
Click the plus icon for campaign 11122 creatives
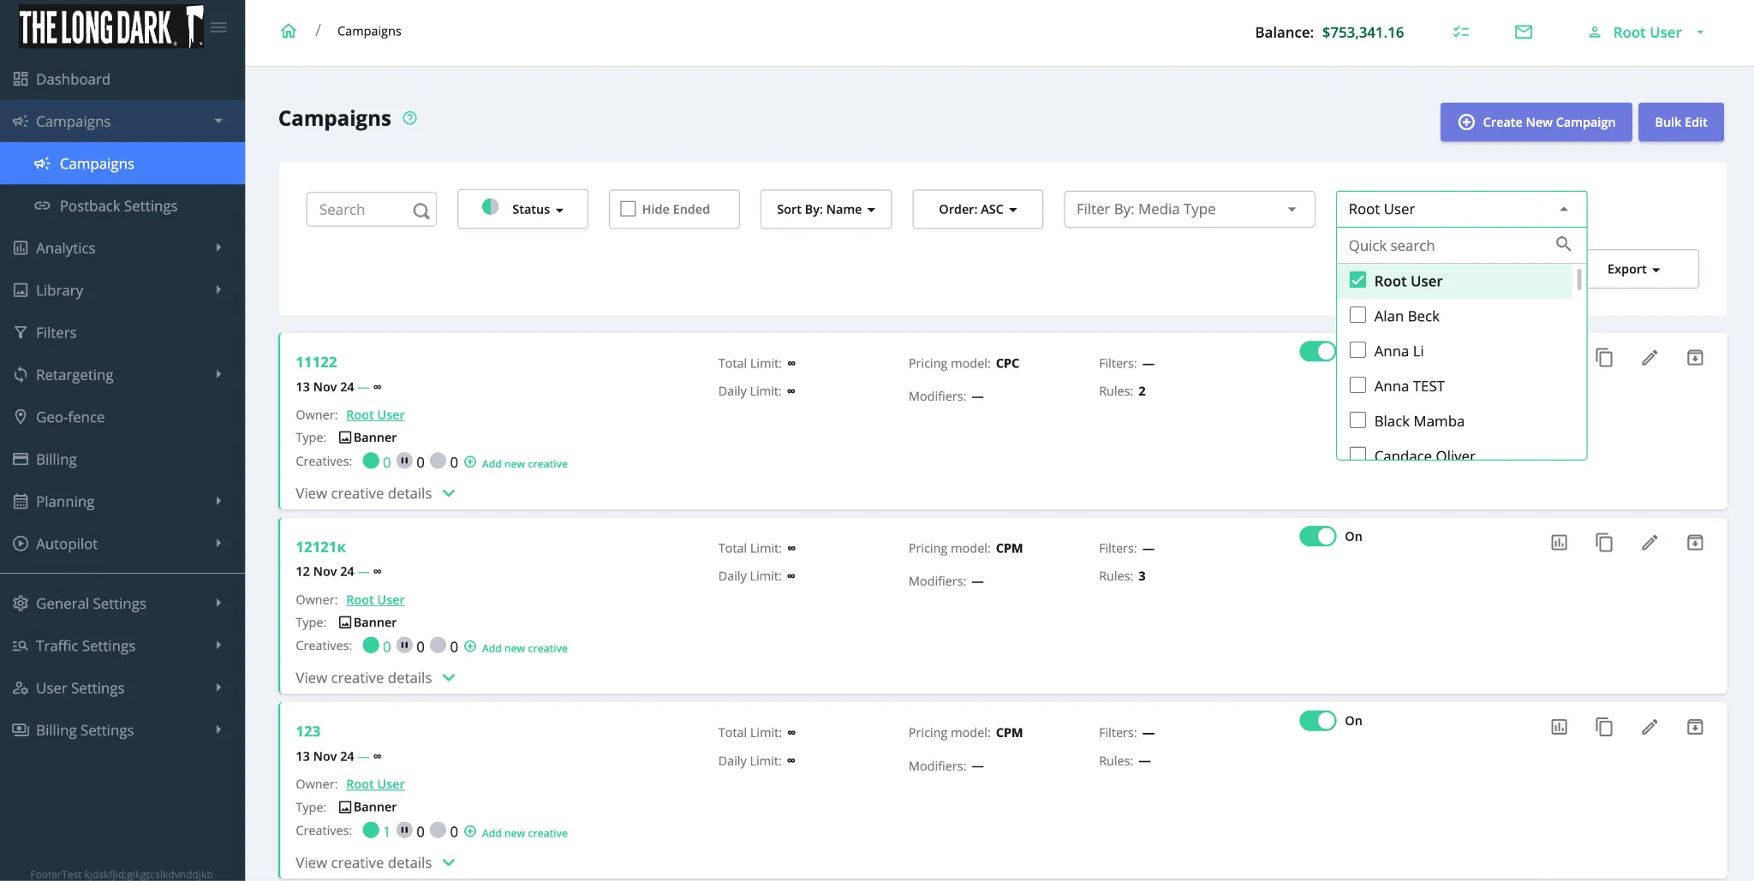470,461
